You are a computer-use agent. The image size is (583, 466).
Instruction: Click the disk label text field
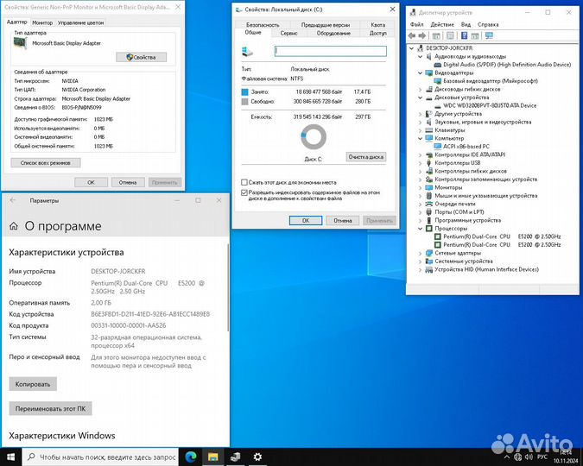[331, 52]
